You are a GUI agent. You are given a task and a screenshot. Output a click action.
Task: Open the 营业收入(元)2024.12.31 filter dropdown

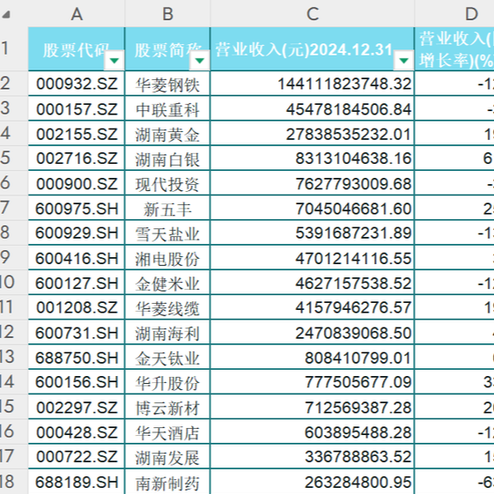click(403, 60)
